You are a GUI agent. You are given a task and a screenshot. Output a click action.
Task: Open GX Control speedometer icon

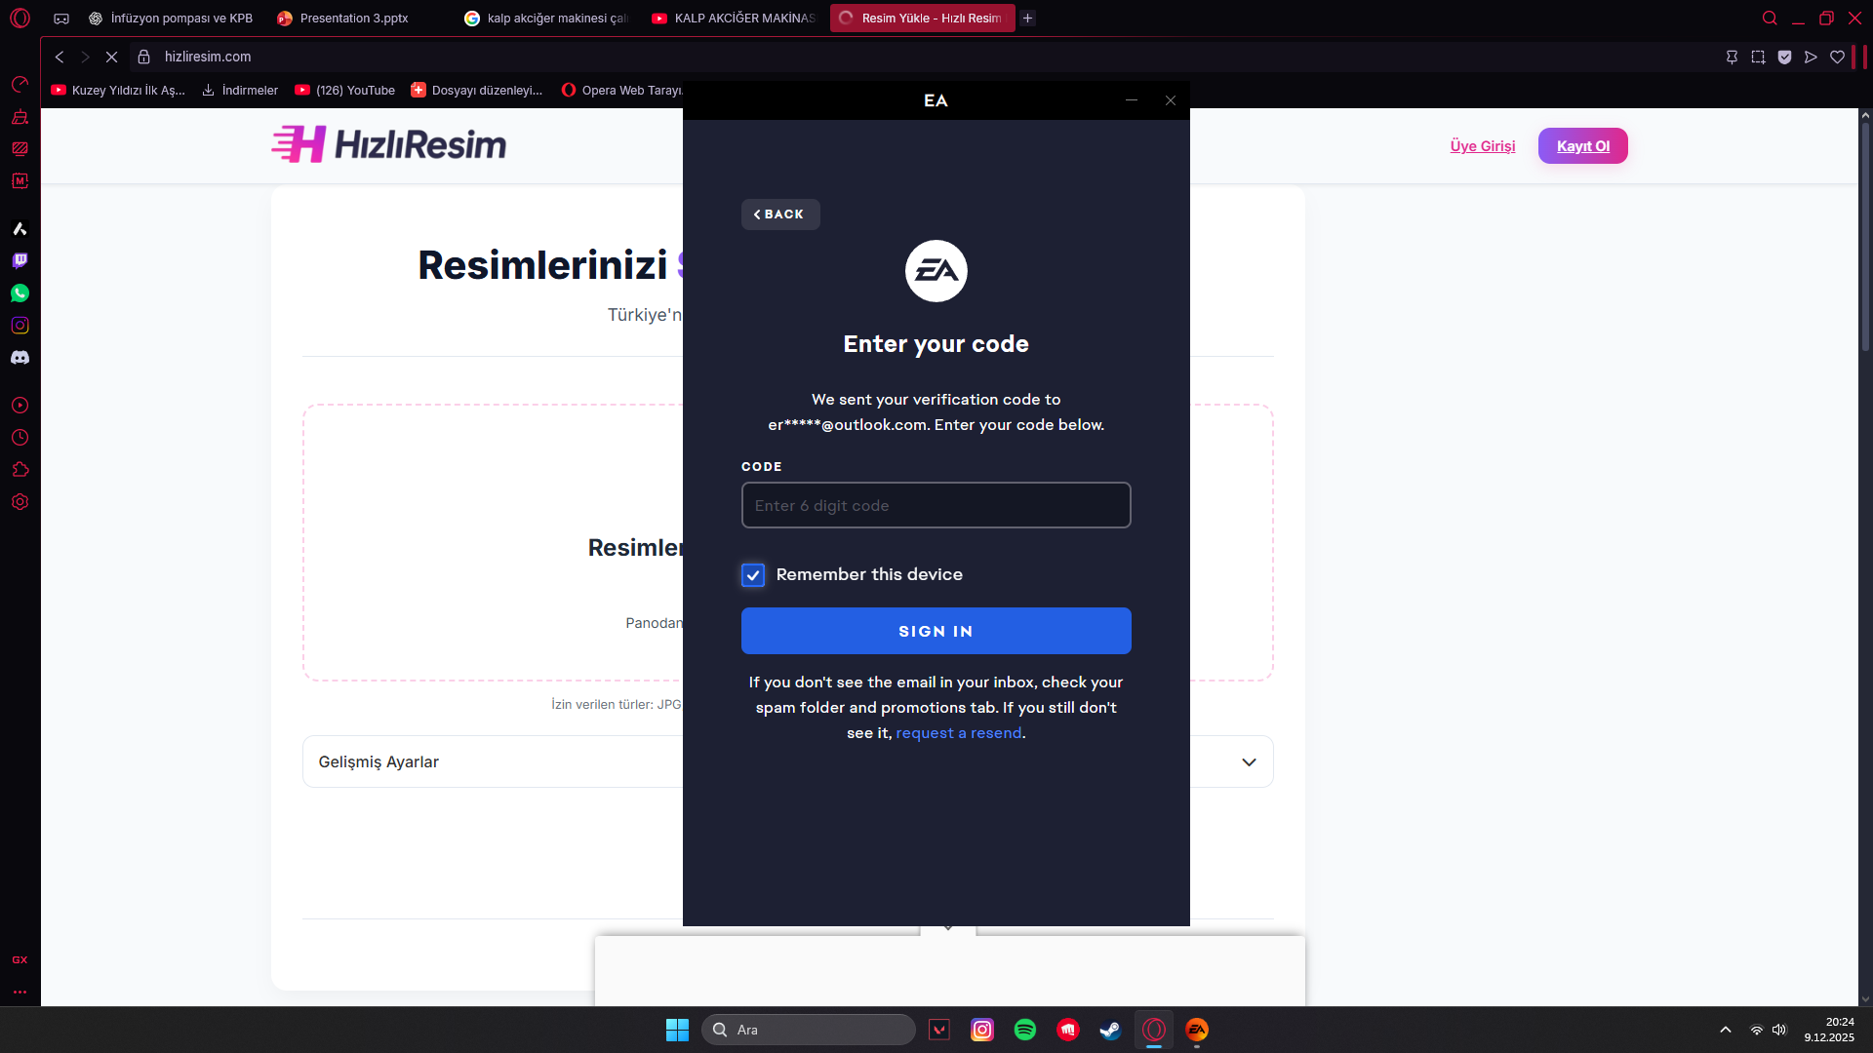tap(20, 84)
